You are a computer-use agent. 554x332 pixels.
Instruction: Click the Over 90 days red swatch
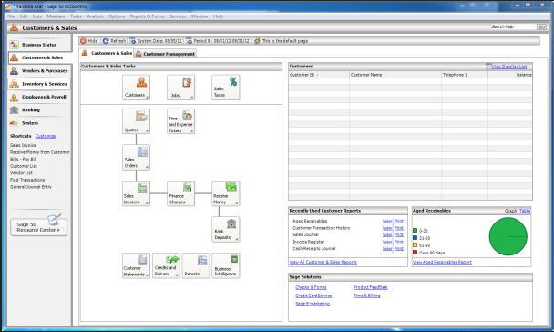coord(415,253)
